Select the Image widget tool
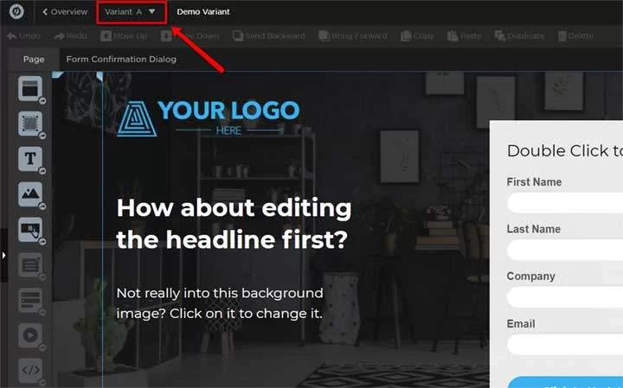The width and height of the screenshot is (623, 388). pos(30,194)
